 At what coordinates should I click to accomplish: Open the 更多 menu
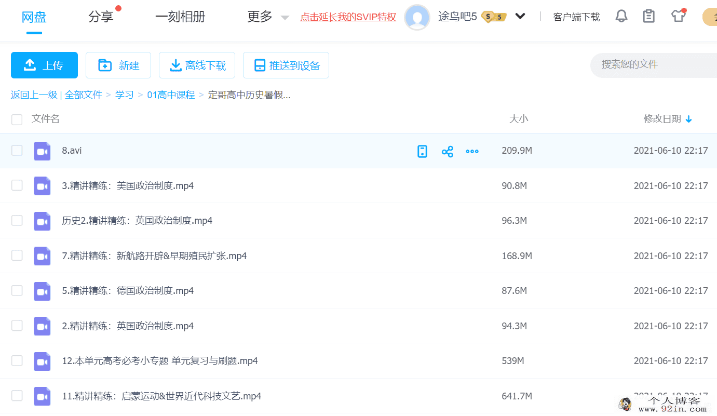(260, 17)
